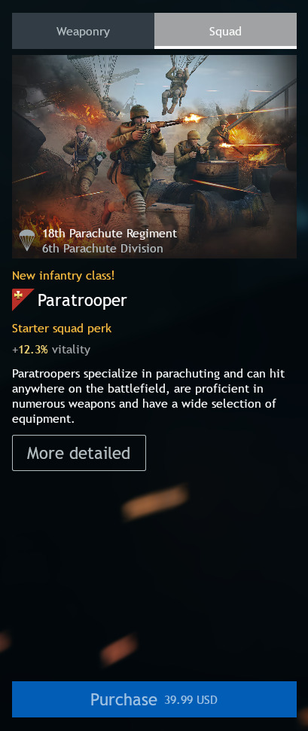Click the Starter squad perk heading
The width and height of the screenshot is (308, 731).
click(x=62, y=329)
